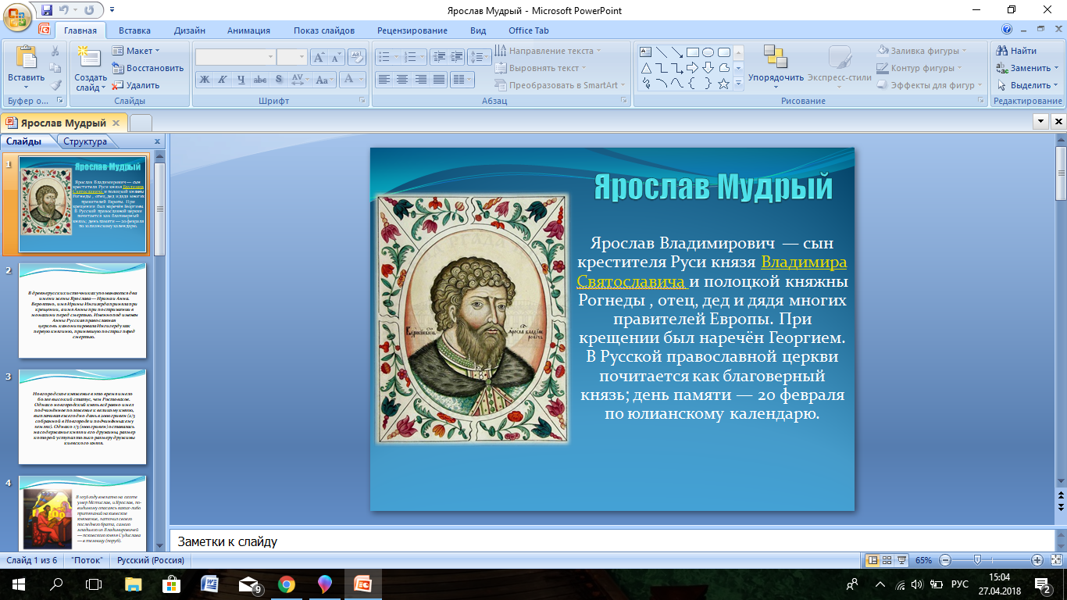
Task: Increase list indent level
Action: [456, 57]
